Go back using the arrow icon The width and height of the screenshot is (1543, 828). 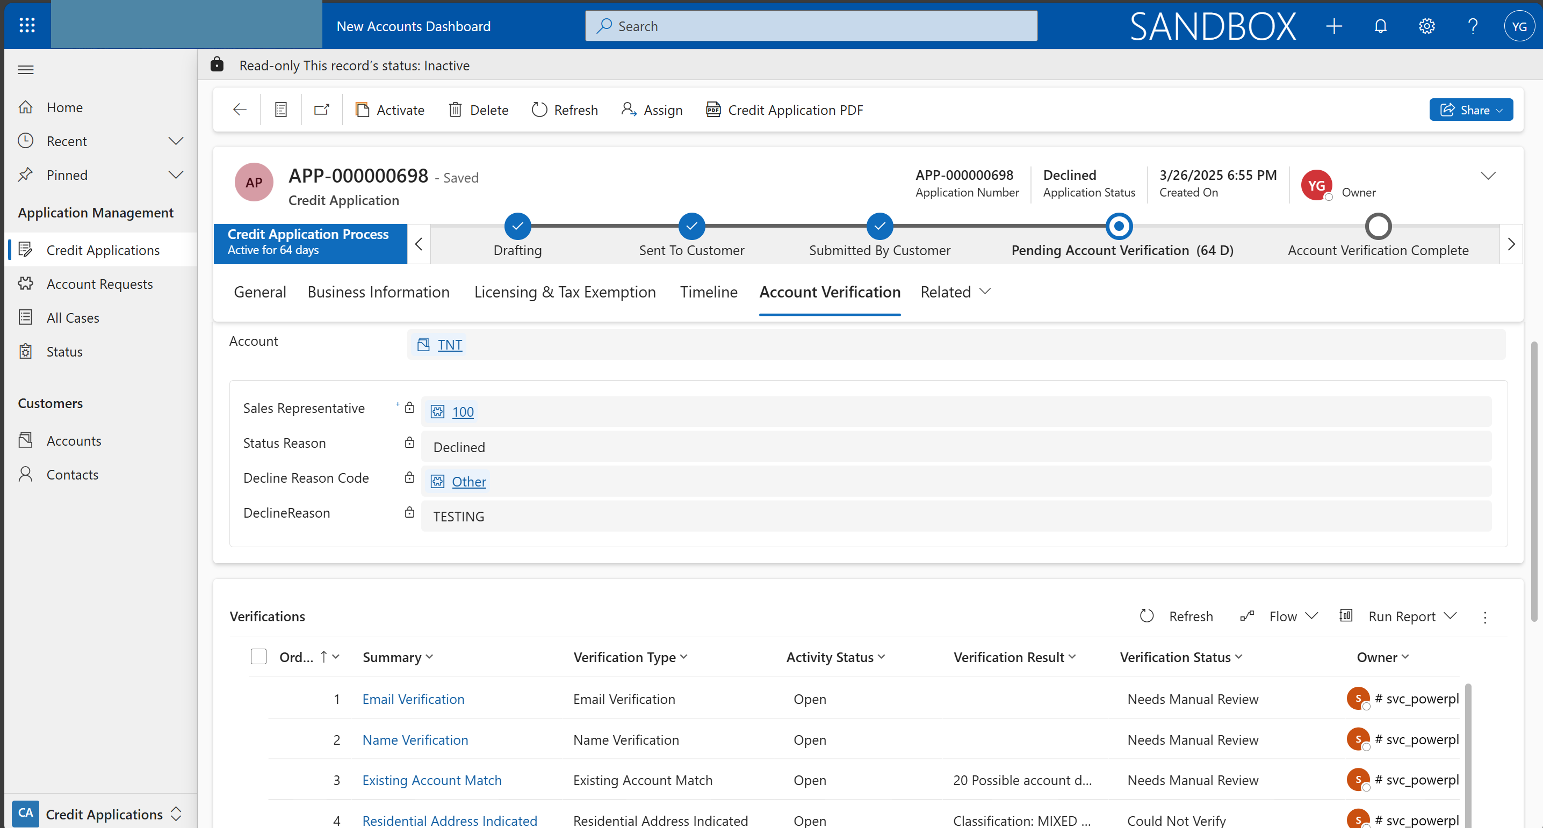[x=240, y=110]
